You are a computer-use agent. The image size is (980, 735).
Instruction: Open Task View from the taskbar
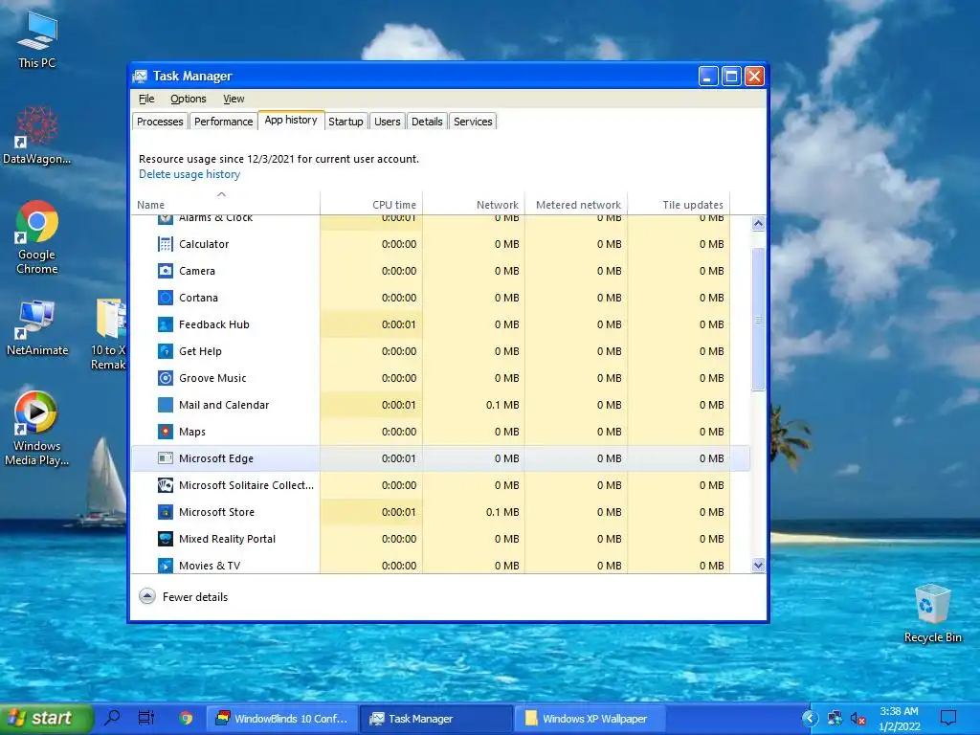pos(146,718)
